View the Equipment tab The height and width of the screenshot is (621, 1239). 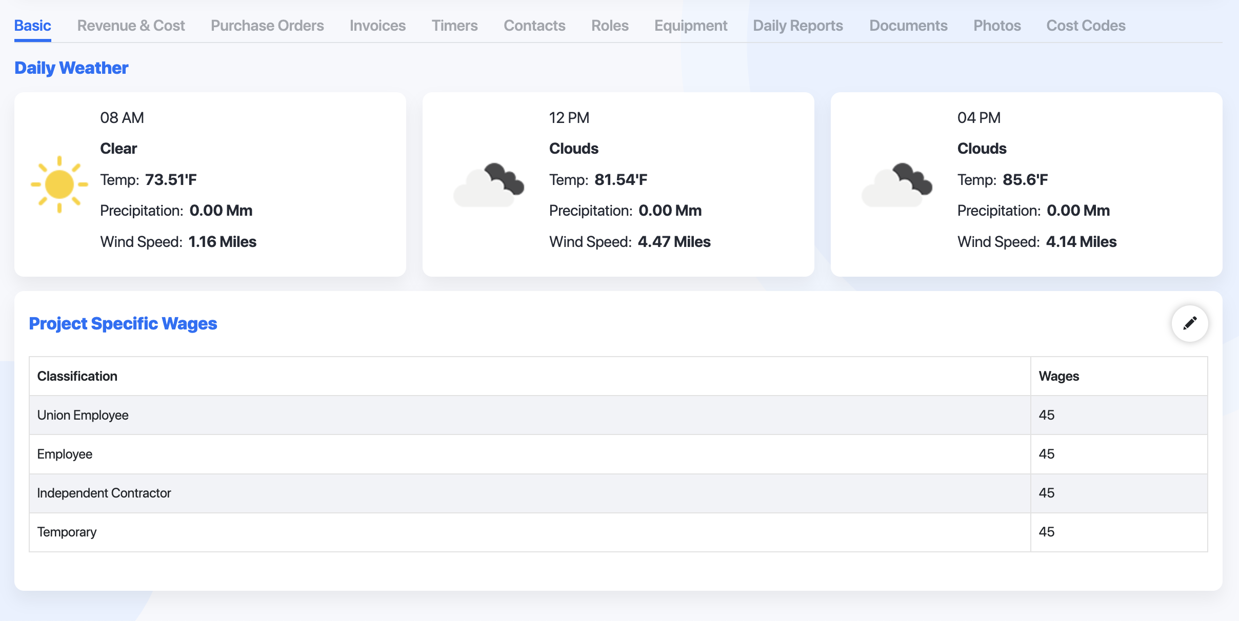[691, 26]
